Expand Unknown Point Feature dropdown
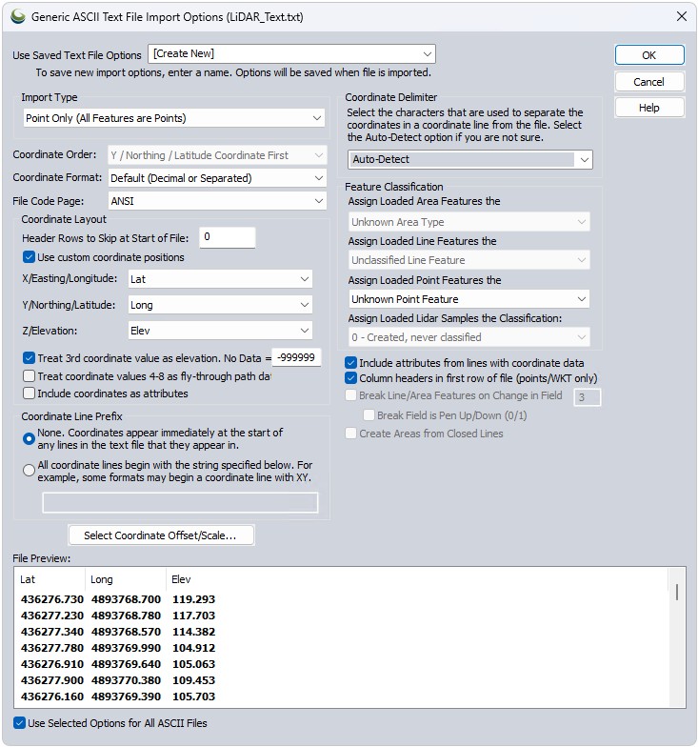This screenshot has height=747, width=698. click(x=469, y=299)
